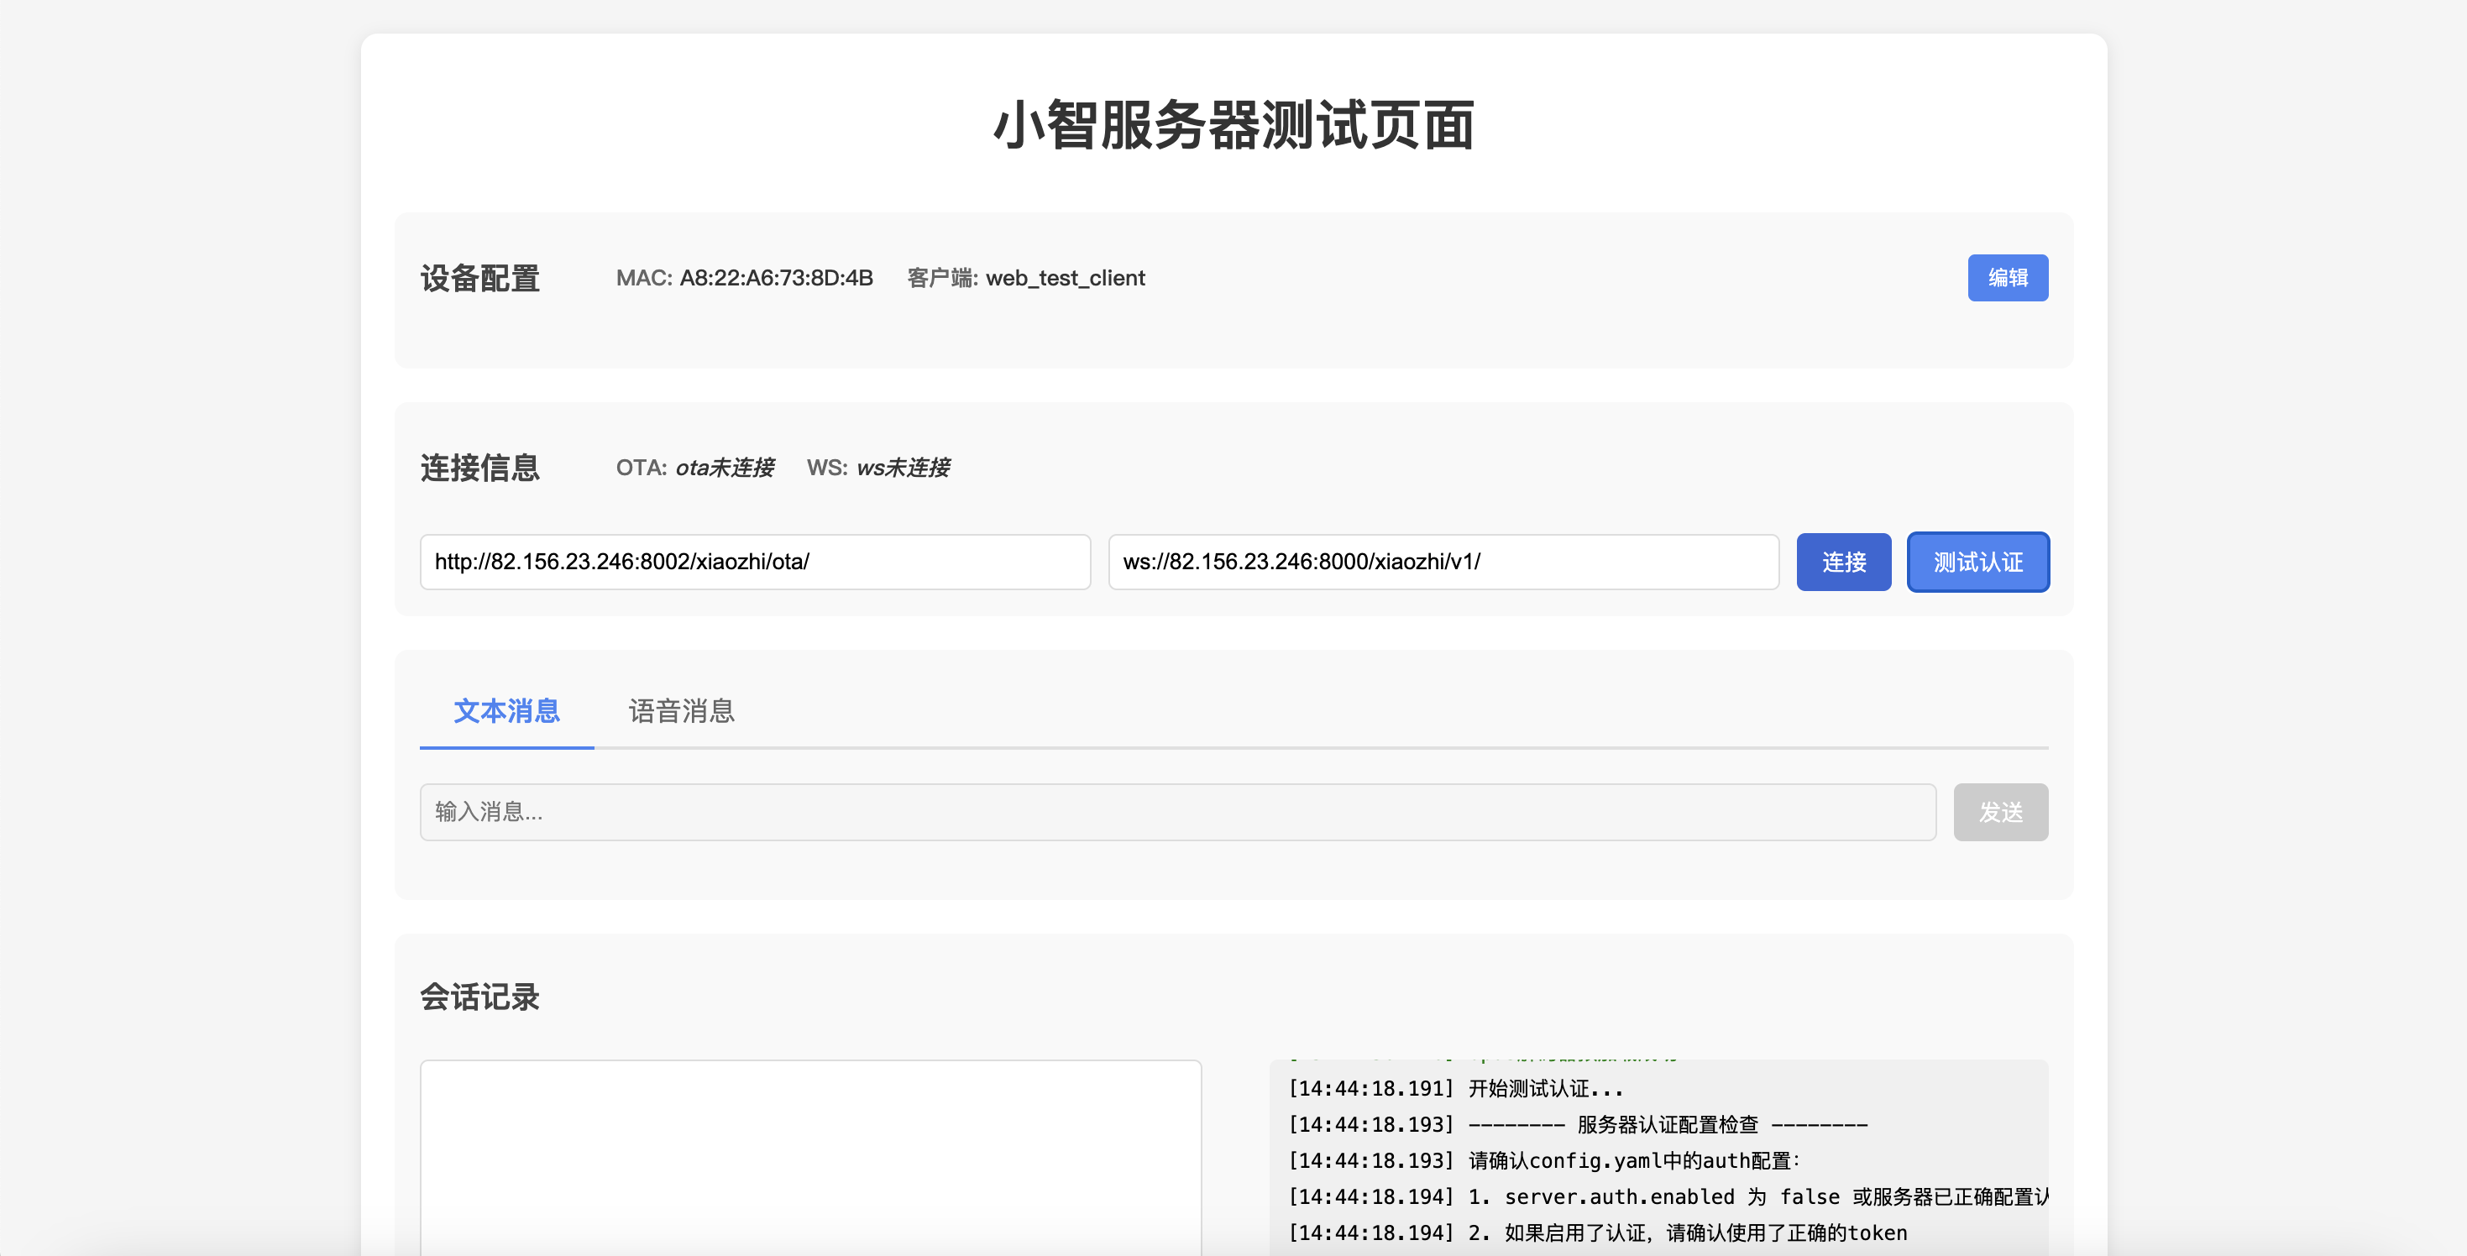Screen dimensions: 2467x1256
Task: Click the 输入消息 text field
Action: click(1177, 812)
